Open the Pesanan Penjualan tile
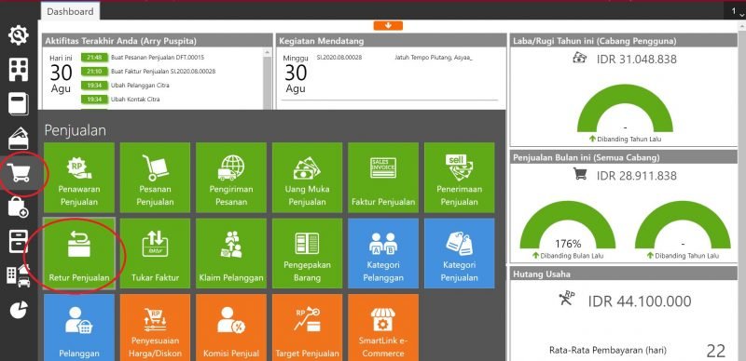This screenshot has height=361, width=746. point(155,177)
